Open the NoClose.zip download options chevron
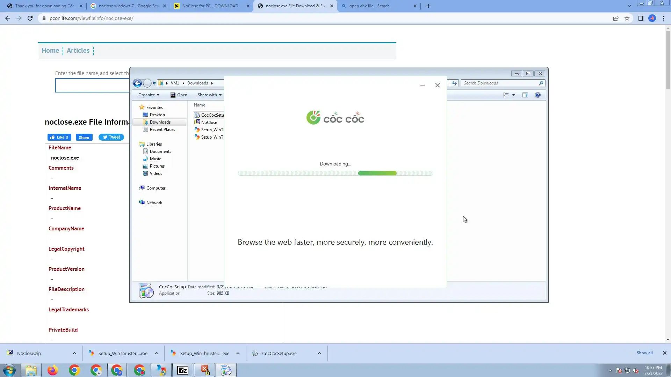The image size is (671, 377). (x=74, y=353)
